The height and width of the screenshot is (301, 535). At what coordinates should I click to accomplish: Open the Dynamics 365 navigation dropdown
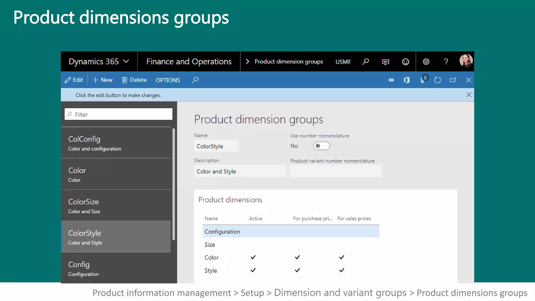(99, 61)
